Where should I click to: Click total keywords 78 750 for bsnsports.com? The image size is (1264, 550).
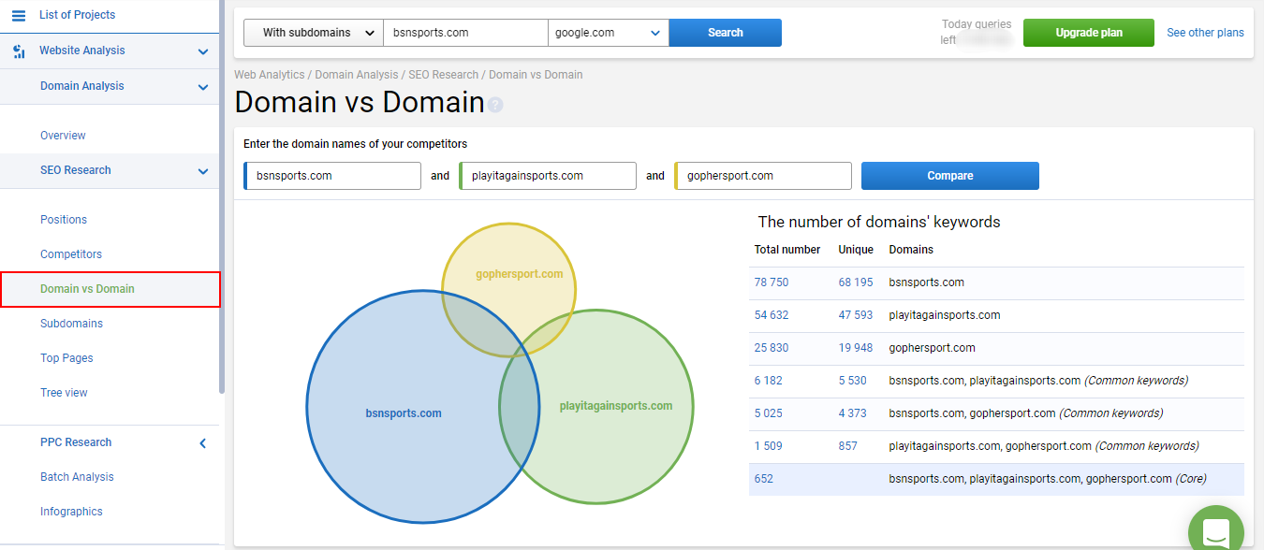[772, 282]
